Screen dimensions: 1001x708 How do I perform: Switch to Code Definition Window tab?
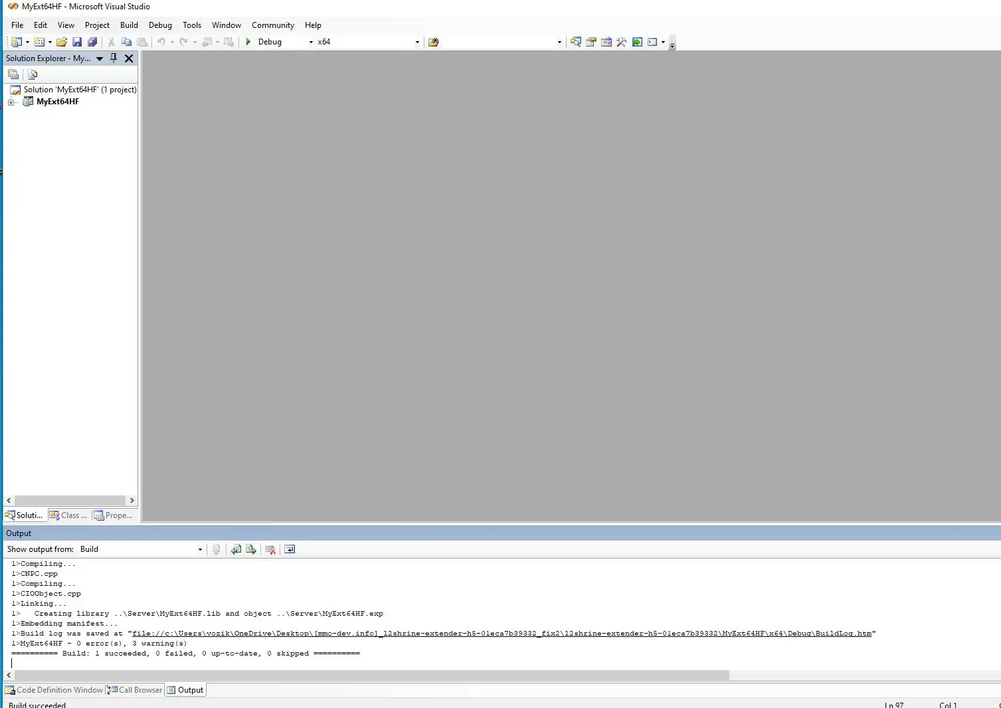click(54, 690)
